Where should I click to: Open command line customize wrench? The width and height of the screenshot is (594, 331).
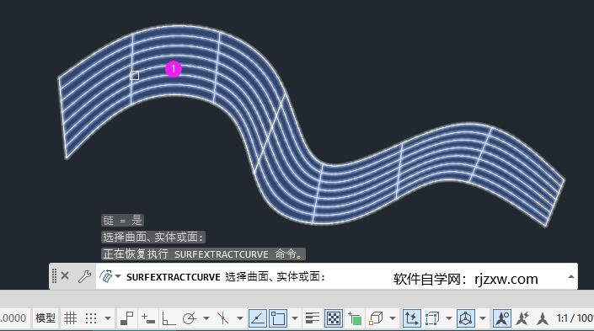coord(84,276)
